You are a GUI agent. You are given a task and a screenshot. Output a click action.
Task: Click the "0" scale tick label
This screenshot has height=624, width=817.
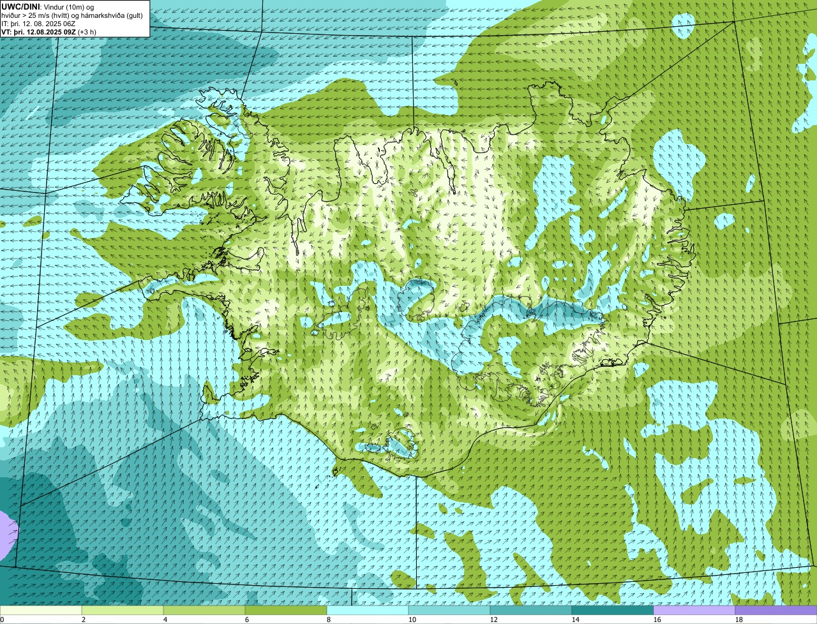(2, 620)
